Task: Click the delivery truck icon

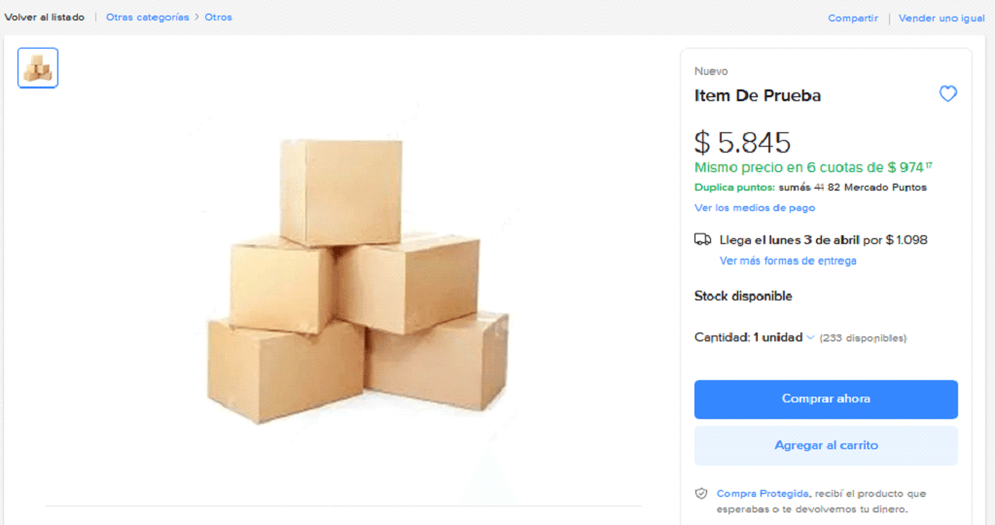Action: (x=702, y=239)
